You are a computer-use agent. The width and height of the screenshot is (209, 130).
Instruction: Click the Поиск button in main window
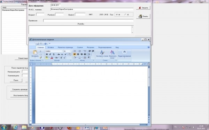pyautogui.click(x=16, y=80)
